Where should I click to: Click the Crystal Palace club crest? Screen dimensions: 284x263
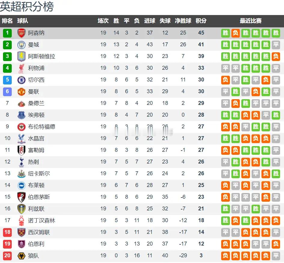21,139
